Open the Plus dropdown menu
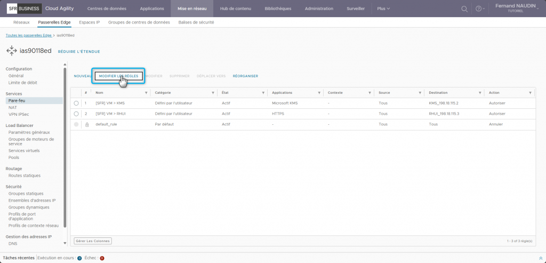The image size is (546, 263). coord(383,9)
